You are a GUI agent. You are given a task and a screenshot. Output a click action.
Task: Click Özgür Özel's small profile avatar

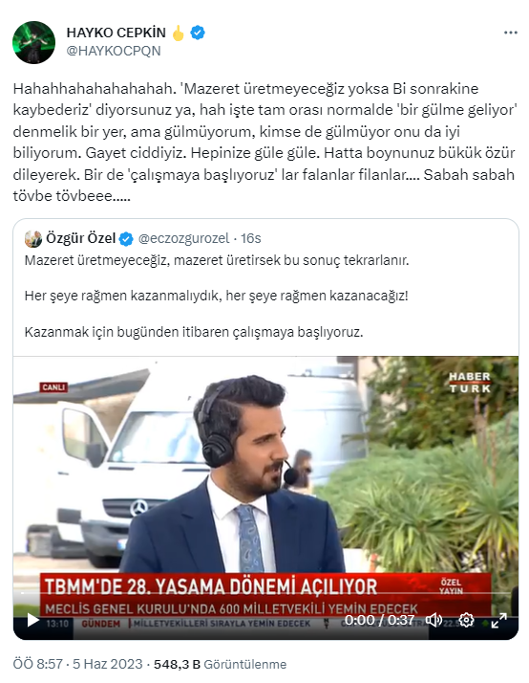point(33,239)
